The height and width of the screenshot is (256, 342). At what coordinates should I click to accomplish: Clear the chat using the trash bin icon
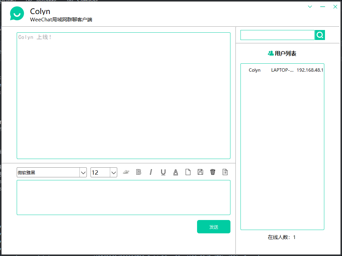[212, 172]
